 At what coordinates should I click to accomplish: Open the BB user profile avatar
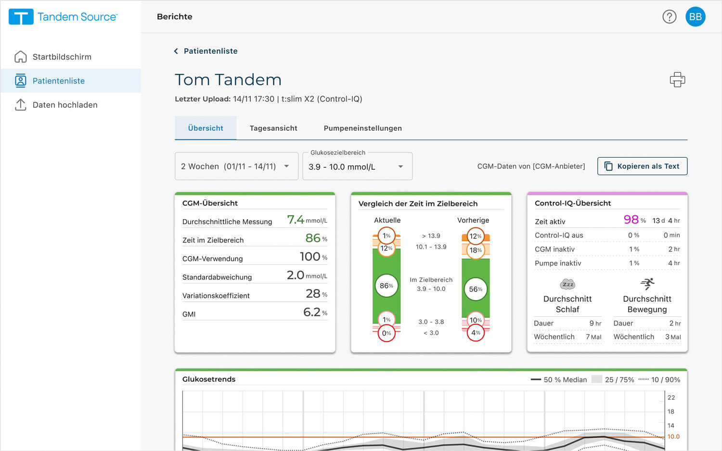coord(696,17)
